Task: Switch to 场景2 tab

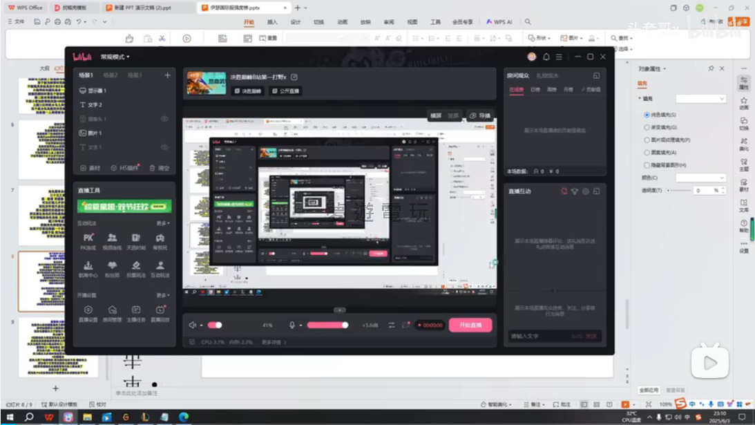Action: coord(111,75)
